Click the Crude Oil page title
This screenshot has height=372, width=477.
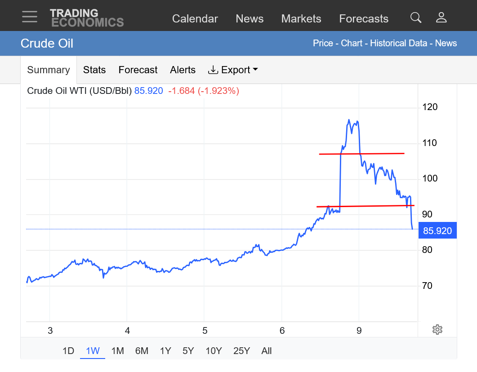click(47, 44)
